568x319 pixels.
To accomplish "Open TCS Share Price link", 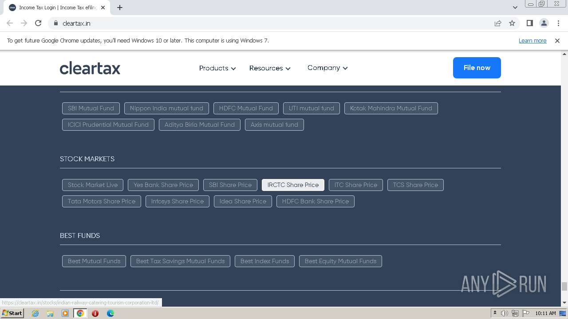I will [415, 185].
